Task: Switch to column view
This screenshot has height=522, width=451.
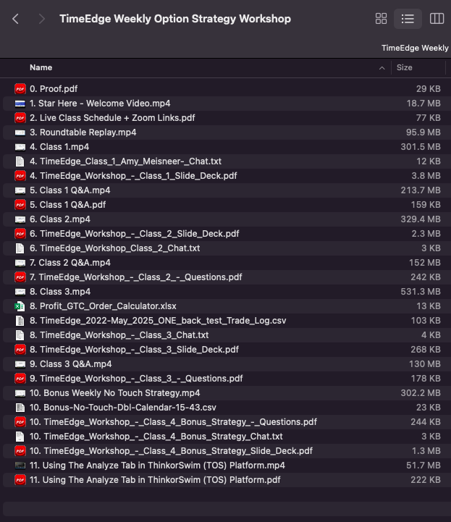Action: (437, 19)
